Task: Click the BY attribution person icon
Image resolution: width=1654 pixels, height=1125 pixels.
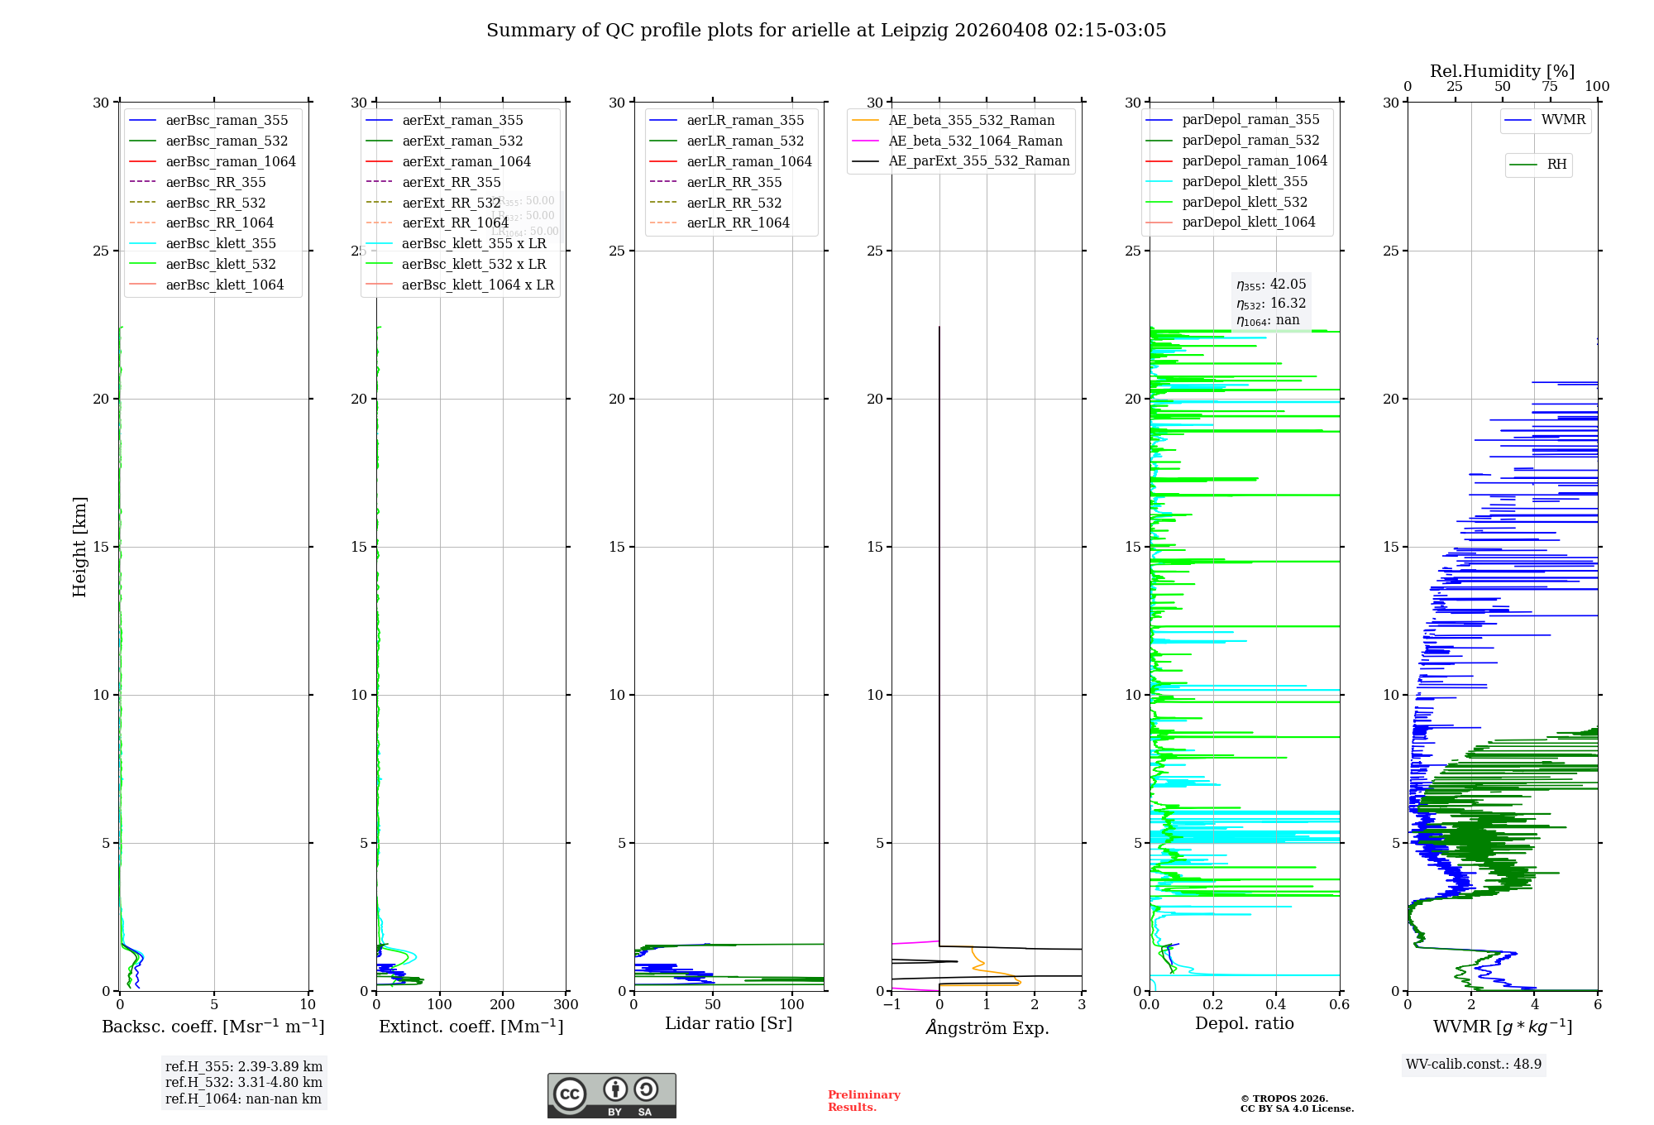Action: [x=614, y=1089]
